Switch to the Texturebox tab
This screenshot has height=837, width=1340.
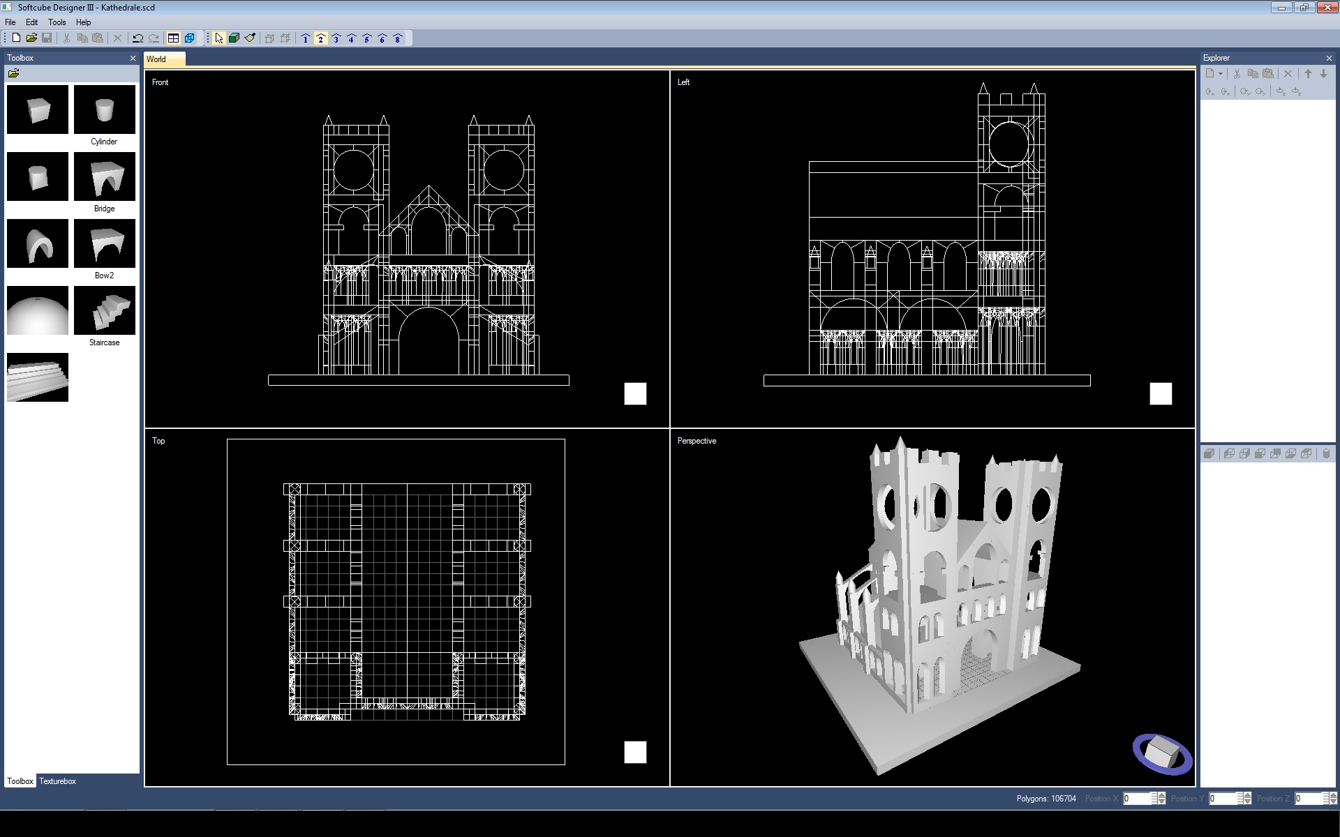coord(57,781)
